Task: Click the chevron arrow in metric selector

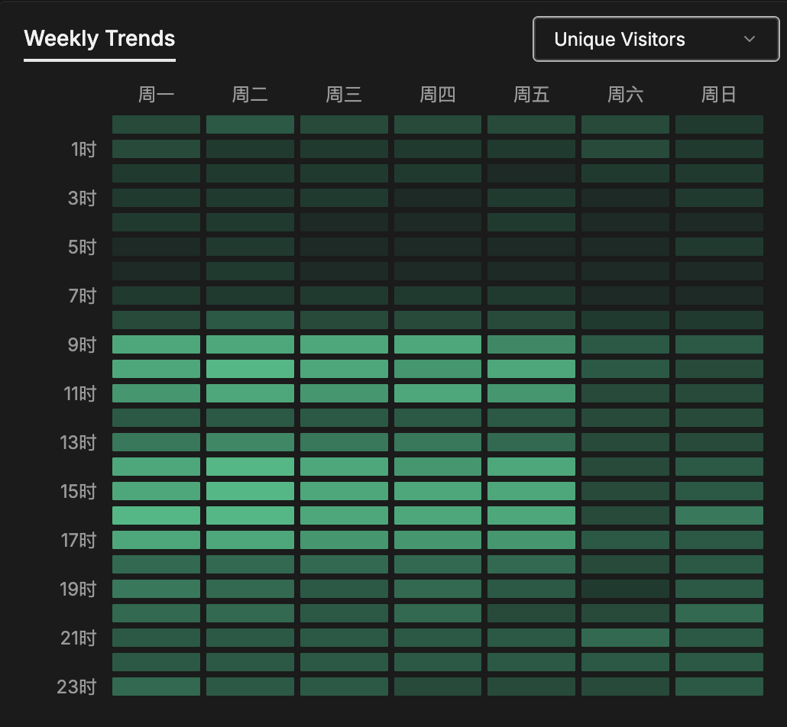Action: [x=749, y=39]
